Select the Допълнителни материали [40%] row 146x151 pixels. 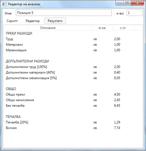coord(73,72)
